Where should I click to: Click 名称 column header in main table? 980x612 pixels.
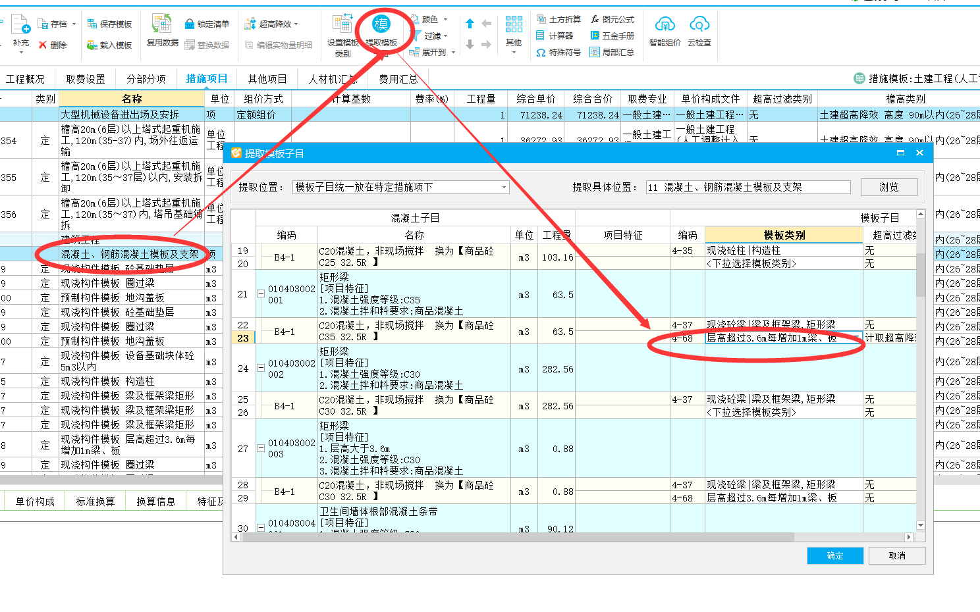point(132,99)
